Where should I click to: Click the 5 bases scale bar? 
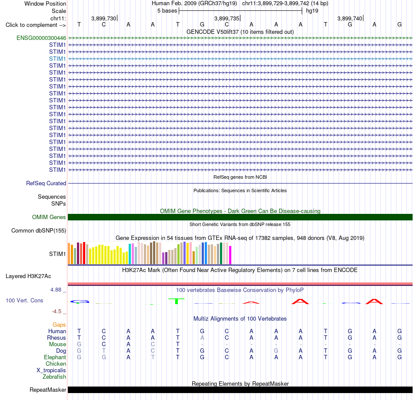240,11
